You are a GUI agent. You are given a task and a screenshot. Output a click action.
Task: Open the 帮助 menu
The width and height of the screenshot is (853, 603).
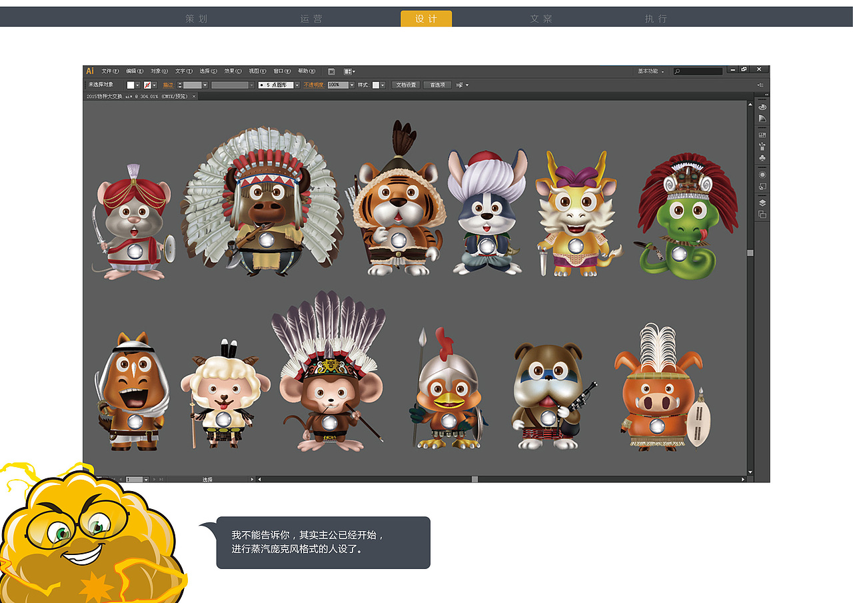(x=307, y=71)
